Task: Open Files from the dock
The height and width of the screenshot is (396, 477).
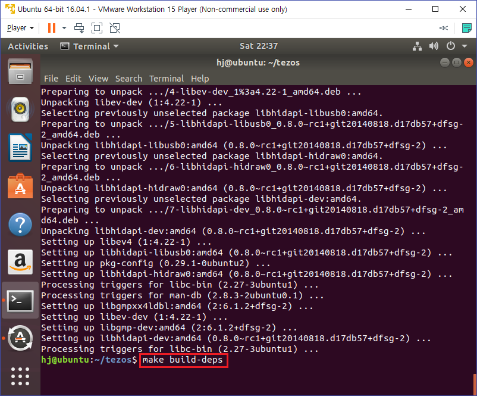Action: coord(20,71)
